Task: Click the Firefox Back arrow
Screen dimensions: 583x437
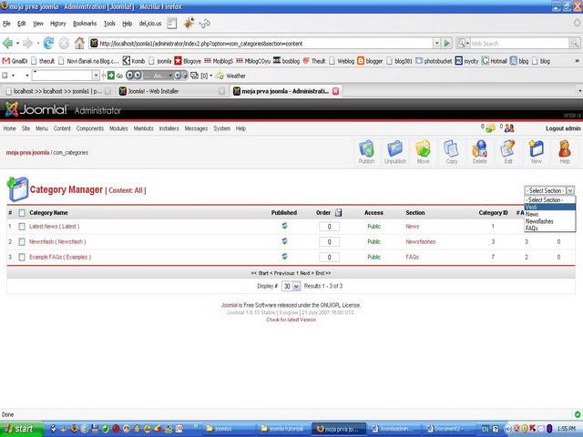Action: pos(7,44)
